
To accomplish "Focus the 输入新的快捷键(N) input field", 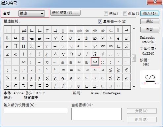I will click(36, 110).
